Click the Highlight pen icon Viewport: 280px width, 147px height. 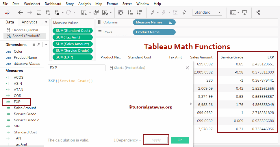point(153,12)
